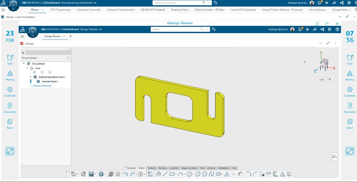Click the Save icon in bottom toolbar

(91, 174)
